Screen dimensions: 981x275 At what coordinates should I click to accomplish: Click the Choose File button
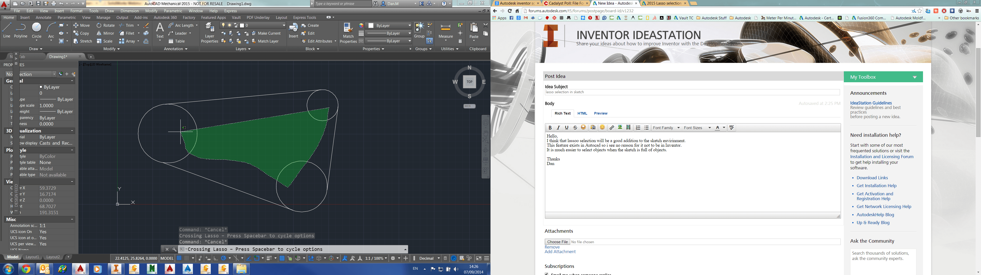[x=557, y=242]
